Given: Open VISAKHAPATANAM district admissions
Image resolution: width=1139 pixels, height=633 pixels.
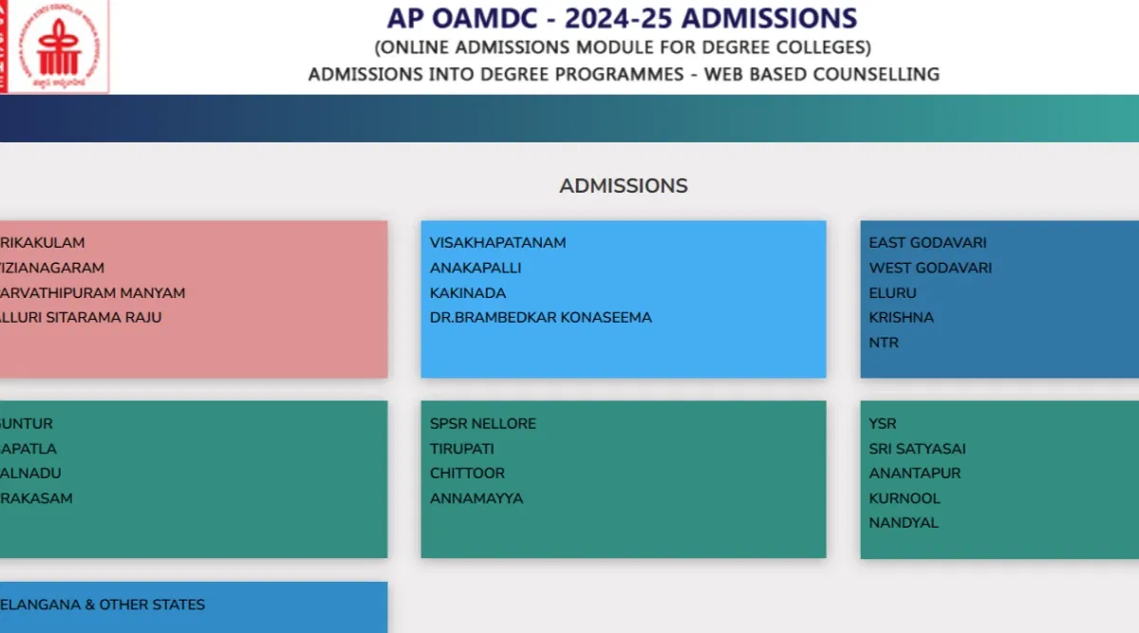Looking at the screenshot, I should point(497,243).
